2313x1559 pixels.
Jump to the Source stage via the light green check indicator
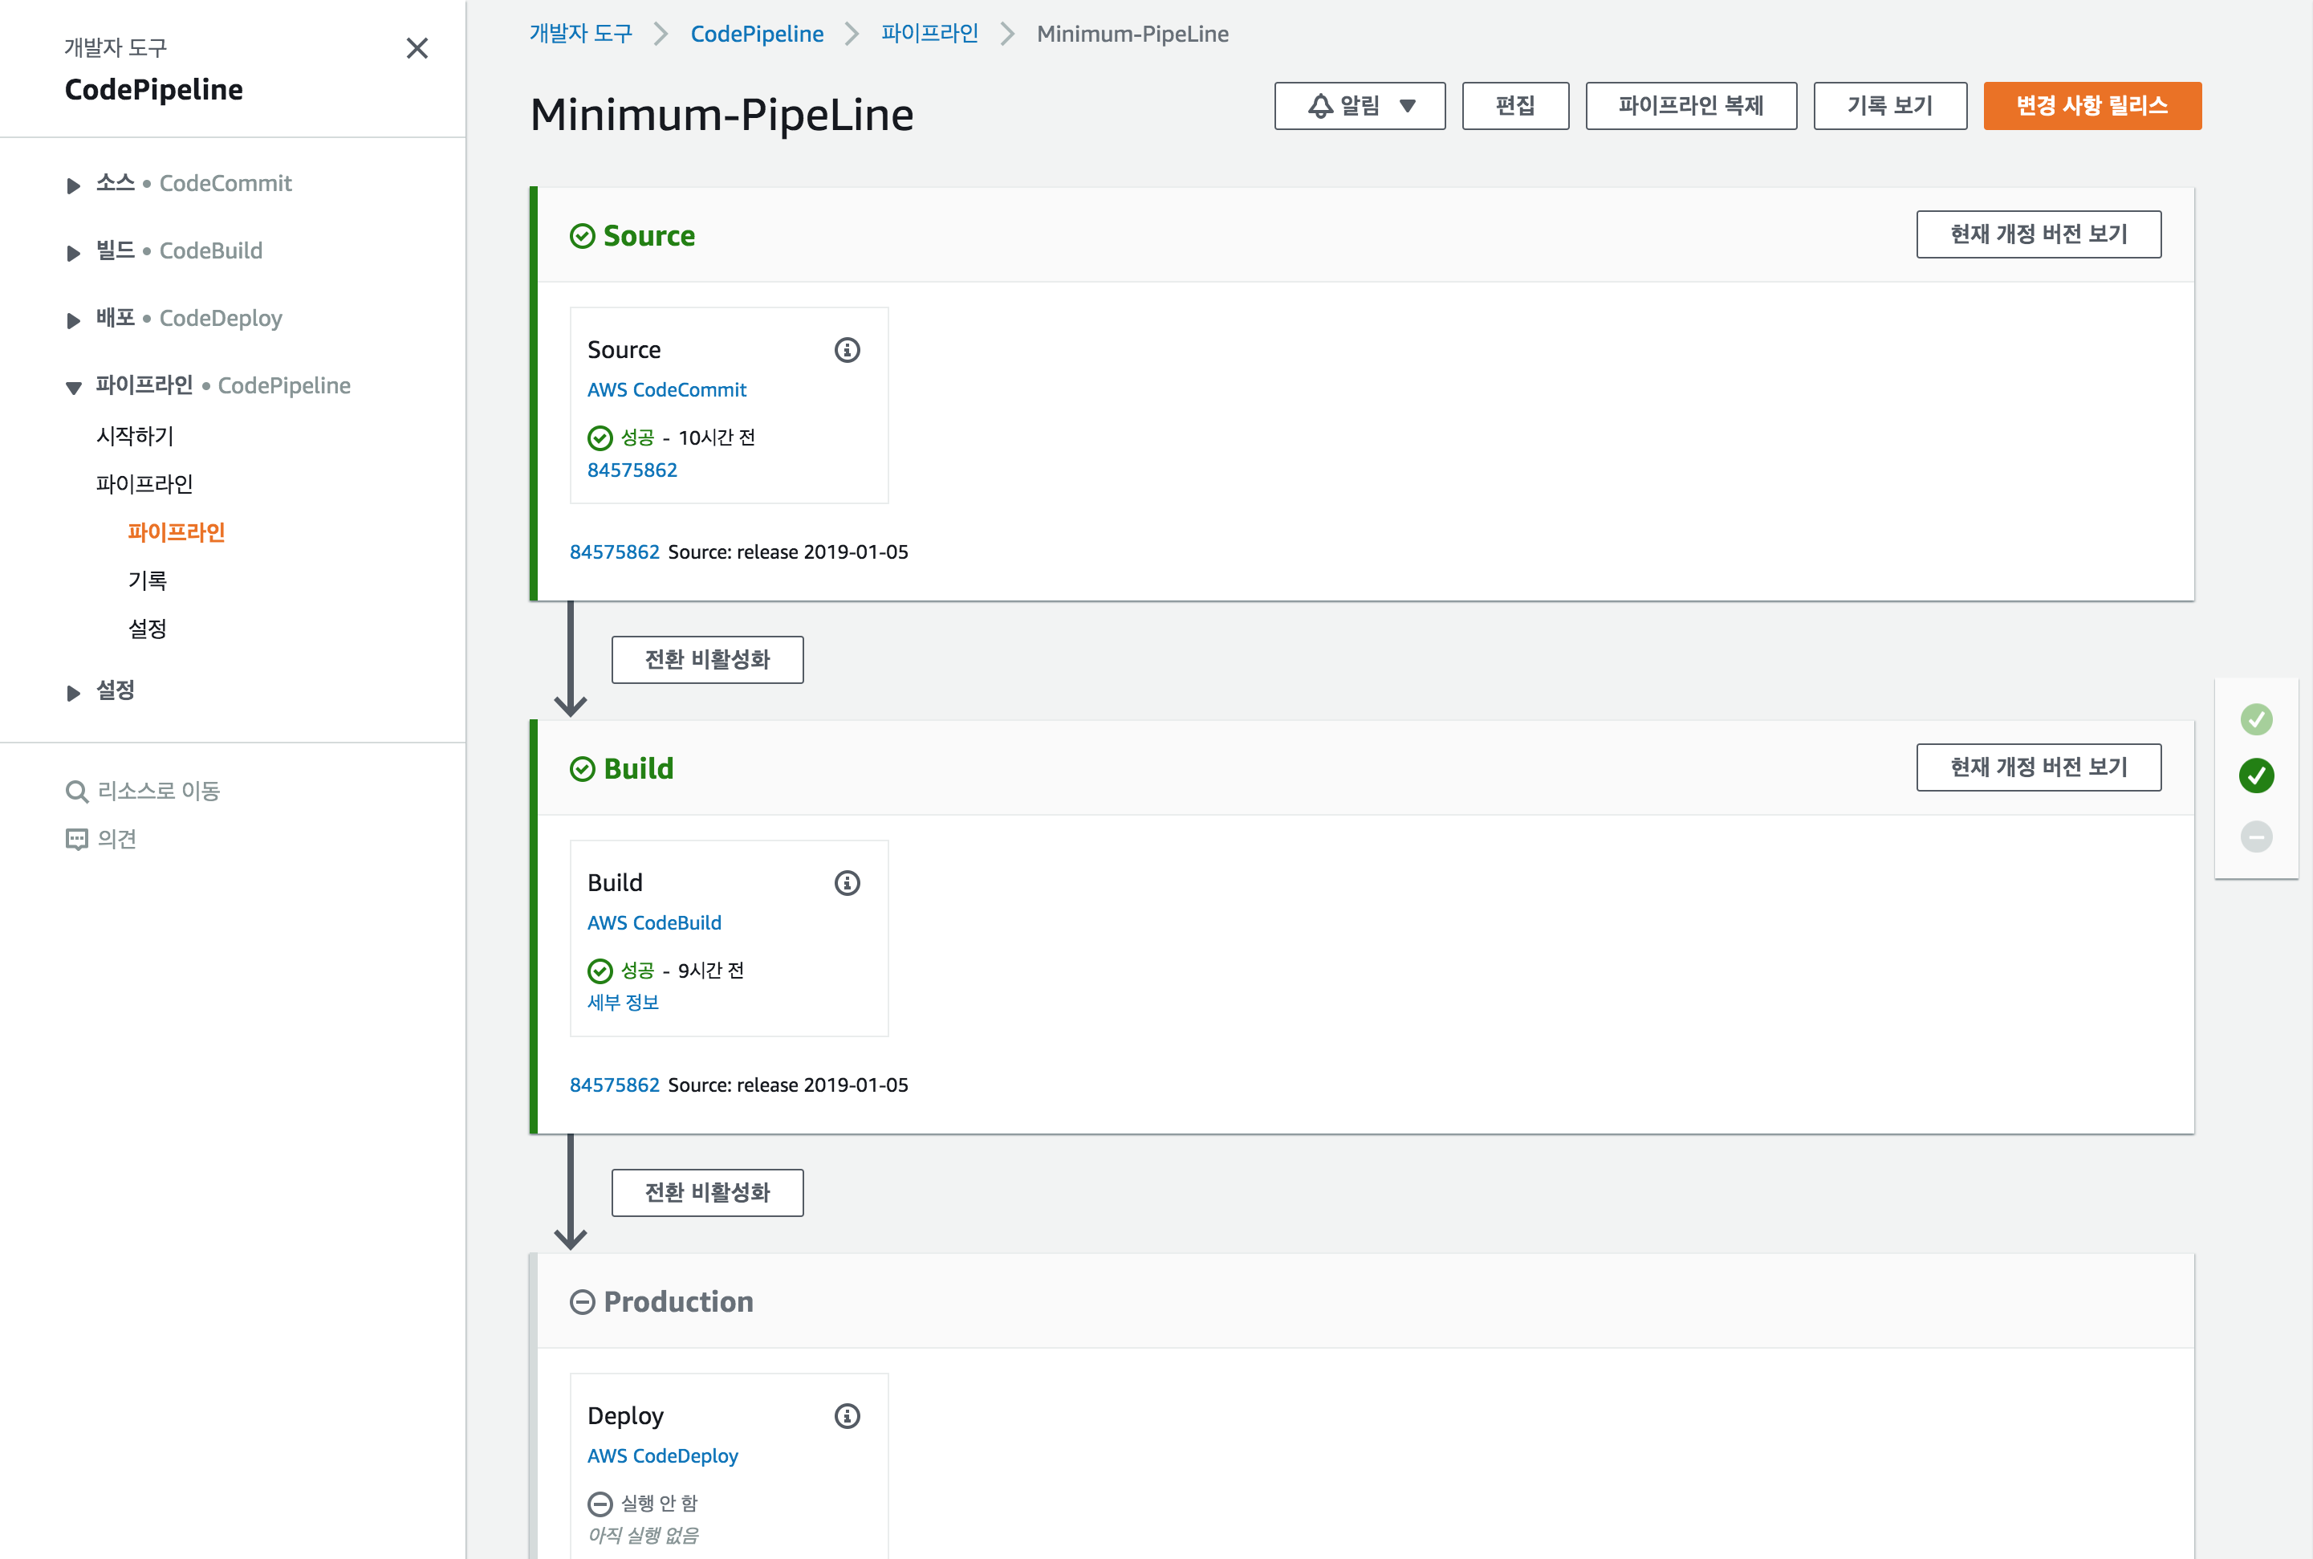pos(2255,718)
